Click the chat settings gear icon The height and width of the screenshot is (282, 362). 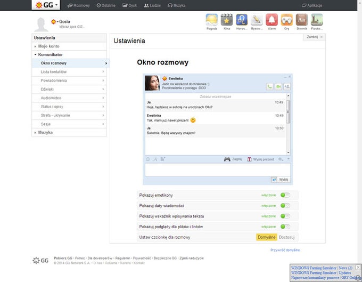pyautogui.click(x=281, y=159)
